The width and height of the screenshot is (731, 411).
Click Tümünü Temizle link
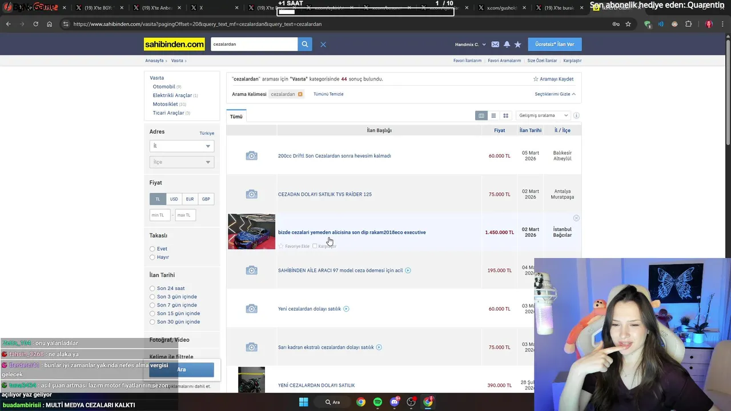(328, 94)
